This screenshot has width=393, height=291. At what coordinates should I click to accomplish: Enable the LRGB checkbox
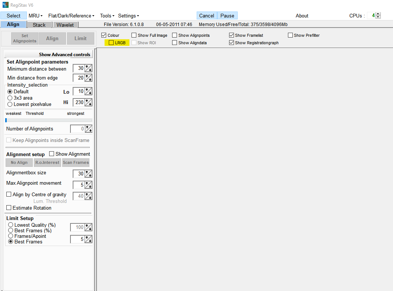coord(111,43)
